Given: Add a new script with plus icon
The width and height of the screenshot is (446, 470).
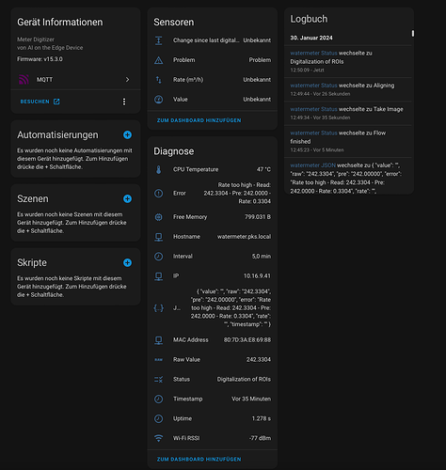Looking at the screenshot, I should click(127, 262).
